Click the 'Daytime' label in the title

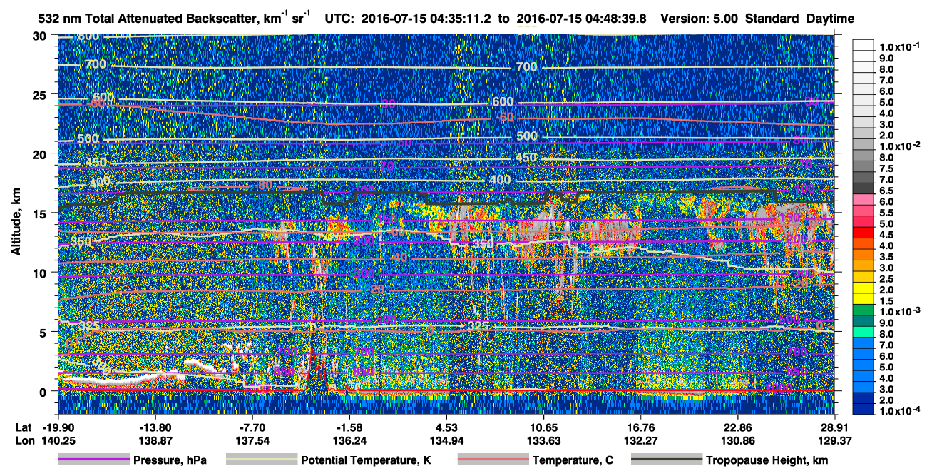pyautogui.click(x=831, y=19)
